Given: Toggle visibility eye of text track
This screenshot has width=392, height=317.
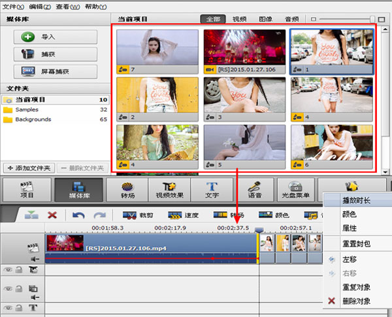Looking at the screenshot, I should pos(8,308).
